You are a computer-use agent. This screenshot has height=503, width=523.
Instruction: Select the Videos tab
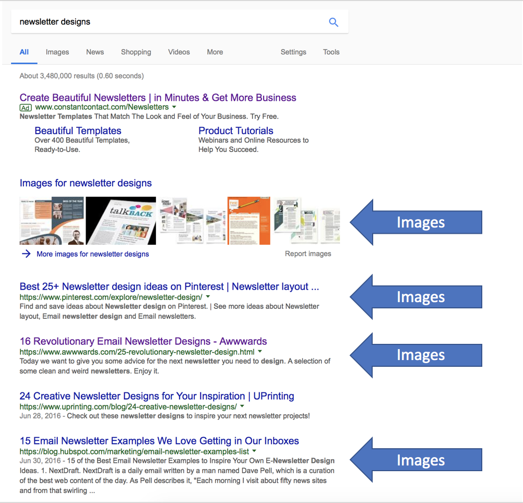pyautogui.click(x=179, y=52)
